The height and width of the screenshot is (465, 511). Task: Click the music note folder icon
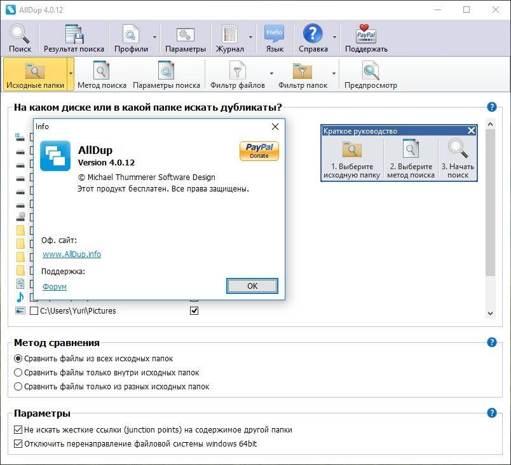tap(20, 297)
